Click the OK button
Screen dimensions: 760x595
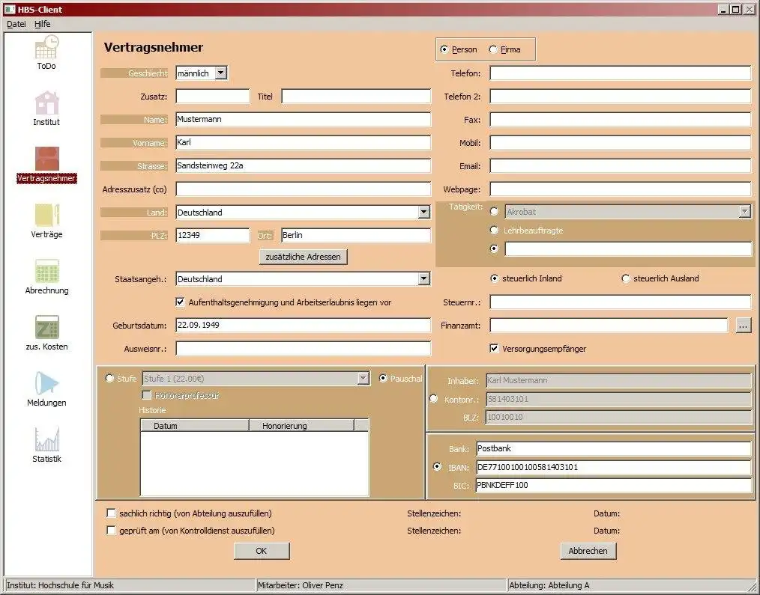coord(262,551)
